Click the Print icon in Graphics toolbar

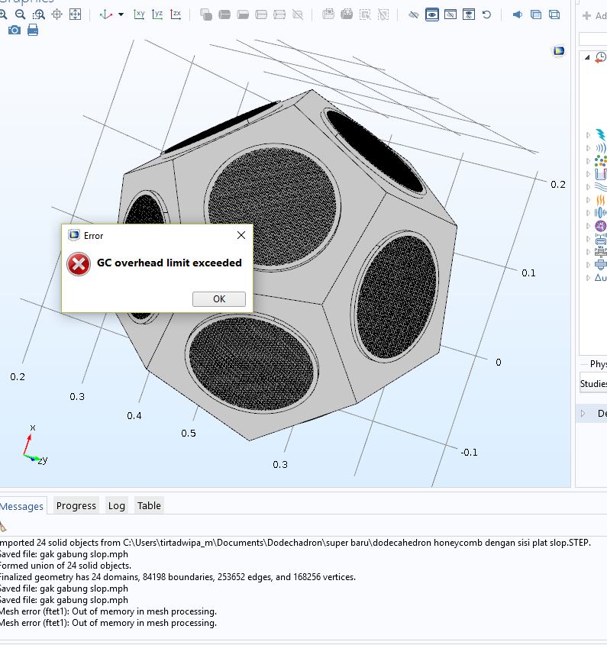tap(33, 30)
